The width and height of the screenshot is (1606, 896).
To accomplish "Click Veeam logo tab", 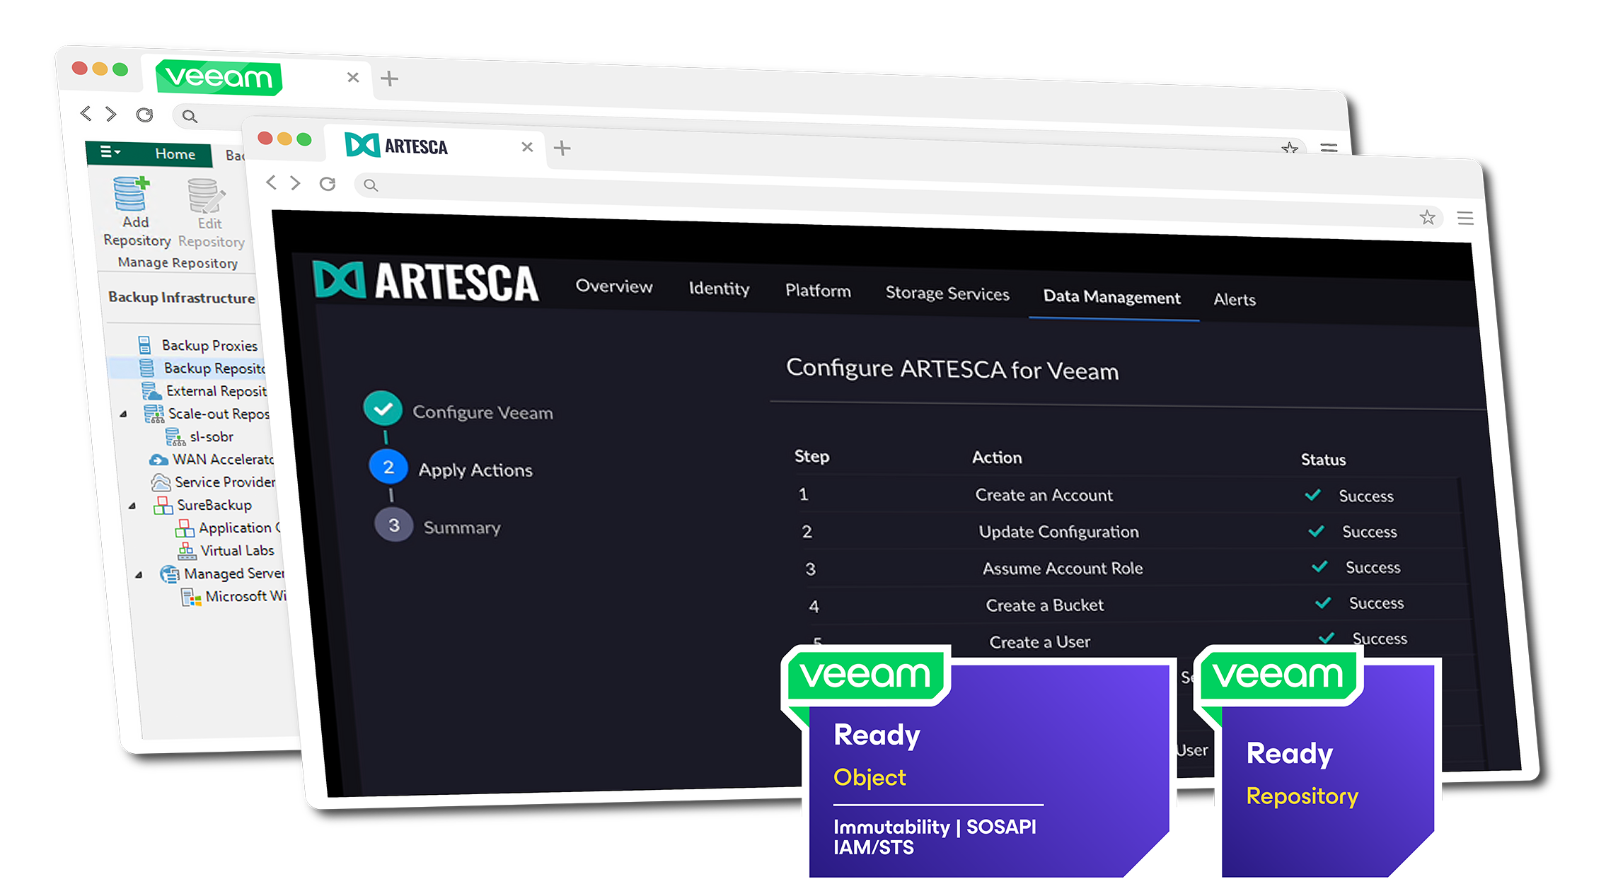I will [x=219, y=77].
